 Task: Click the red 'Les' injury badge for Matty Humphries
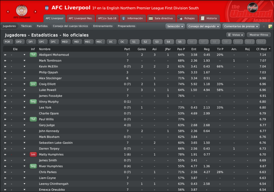tap(33, 154)
